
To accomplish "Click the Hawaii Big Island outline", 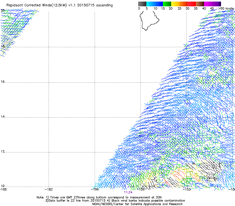I will click(x=149, y=21).
